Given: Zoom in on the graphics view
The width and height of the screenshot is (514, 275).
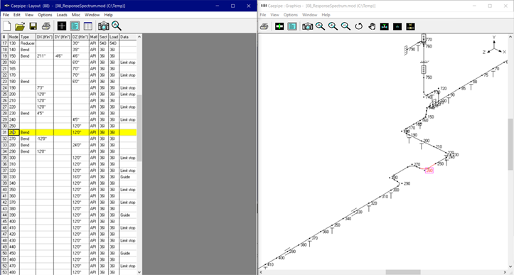Looking at the screenshot, I should click(333, 26).
